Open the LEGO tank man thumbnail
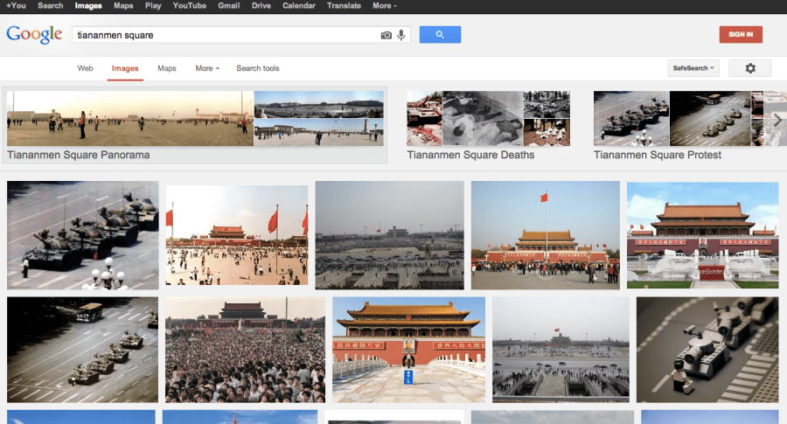 (707, 349)
